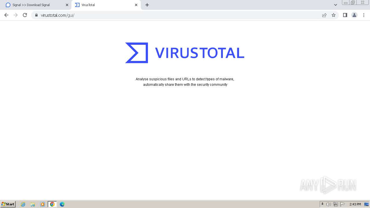This screenshot has height=208, width=370.
Task: Open the Windows Start menu
Action: [8, 204]
